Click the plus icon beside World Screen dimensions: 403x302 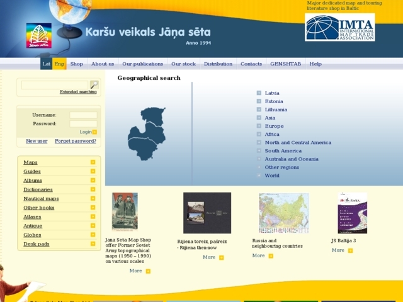(259, 176)
